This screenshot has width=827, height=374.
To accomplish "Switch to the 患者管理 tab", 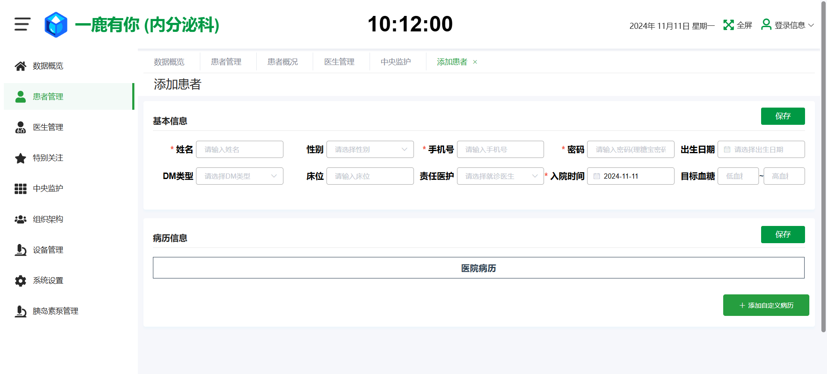I will click(226, 62).
